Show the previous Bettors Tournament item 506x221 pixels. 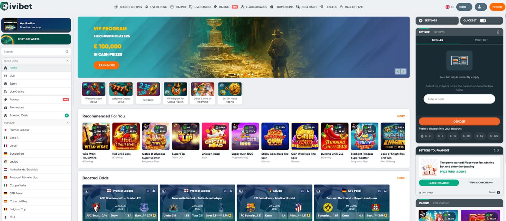(494, 151)
